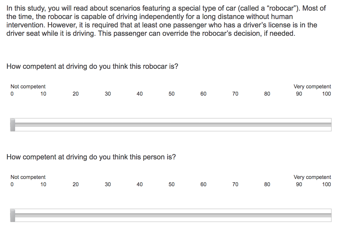Set robocar competence slider to 50
Viewport: 340px width, 236px height.
coord(172,125)
